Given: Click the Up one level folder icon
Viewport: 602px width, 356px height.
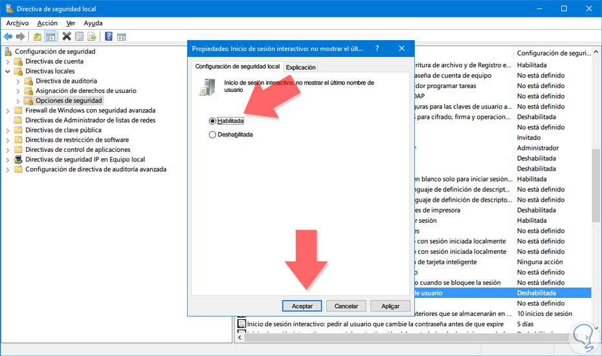Looking at the screenshot, I should 38,37.
